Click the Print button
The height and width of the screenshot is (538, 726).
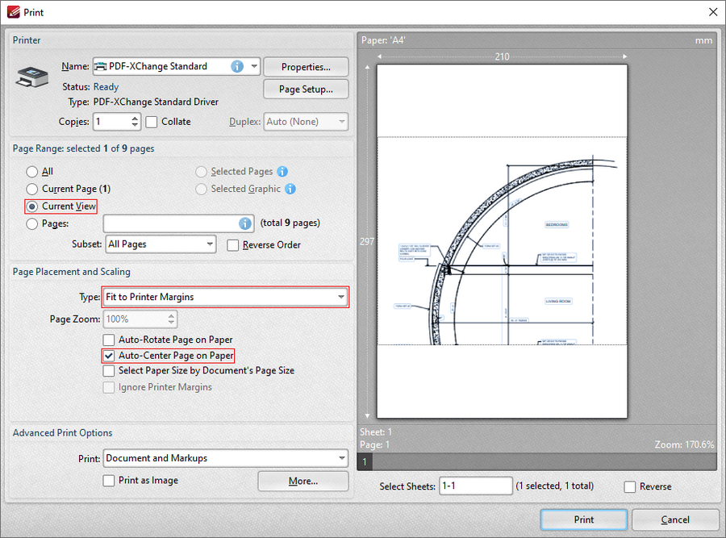(584, 519)
